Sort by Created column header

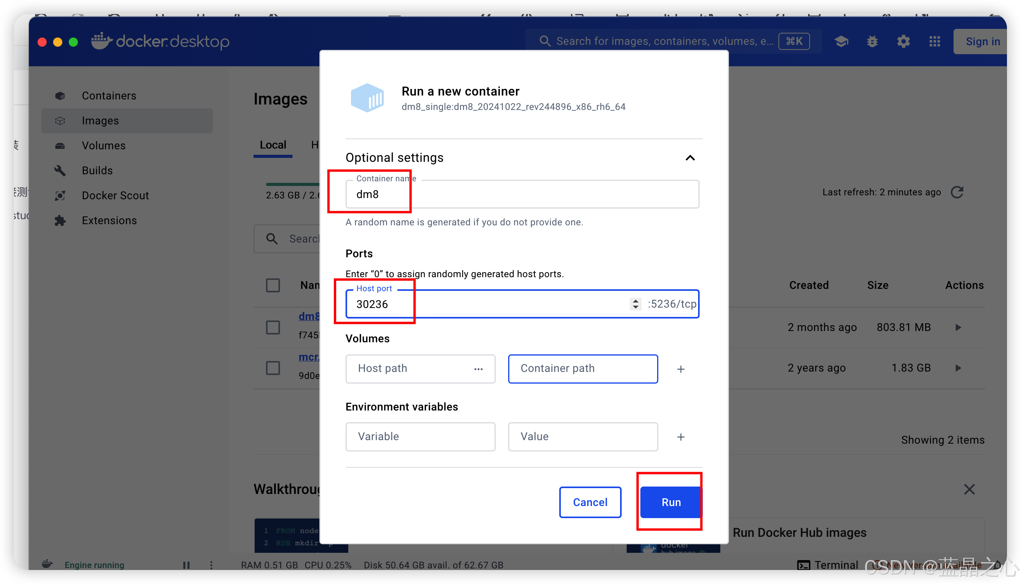808,285
